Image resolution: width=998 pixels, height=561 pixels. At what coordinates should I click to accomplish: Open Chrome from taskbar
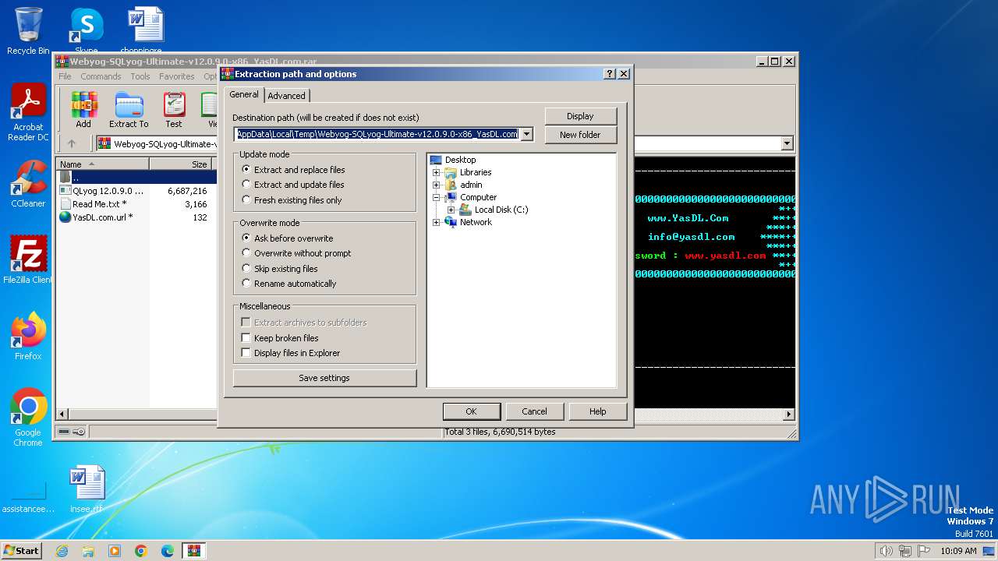(141, 551)
